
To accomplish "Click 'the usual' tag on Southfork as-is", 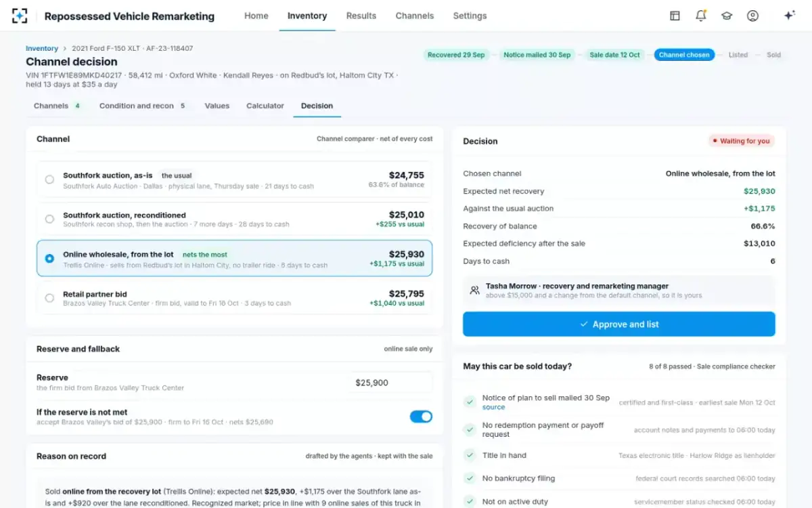I will coord(177,175).
